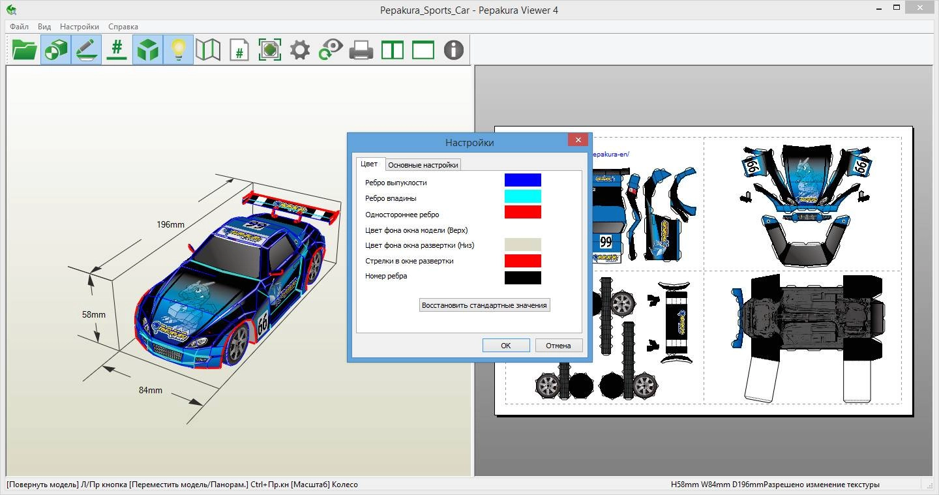The width and height of the screenshot is (939, 495).
Task: Click the rotating eye animation icon
Action: click(x=331, y=50)
